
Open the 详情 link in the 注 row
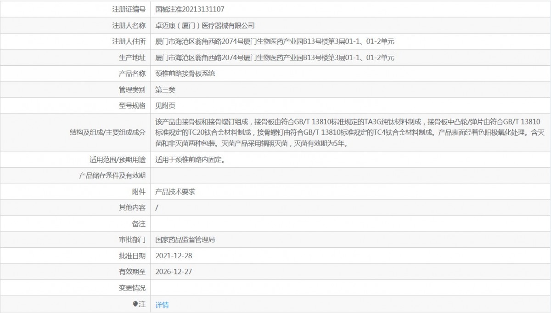[x=162, y=304]
